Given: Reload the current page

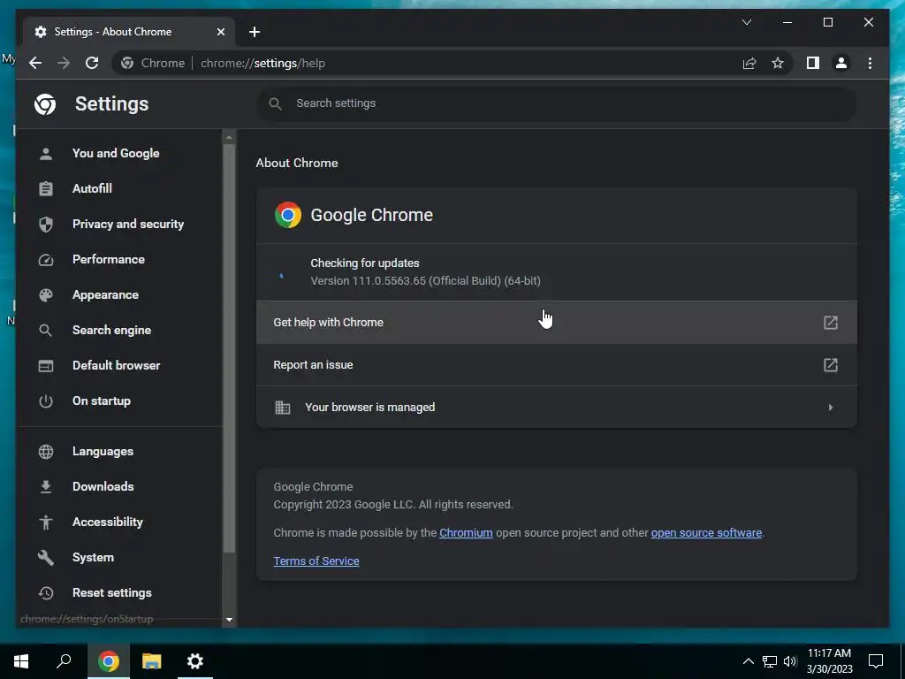Looking at the screenshot, I should coord(92,63).
